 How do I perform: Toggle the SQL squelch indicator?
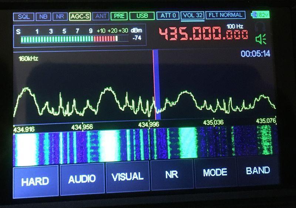click(24, 17)
